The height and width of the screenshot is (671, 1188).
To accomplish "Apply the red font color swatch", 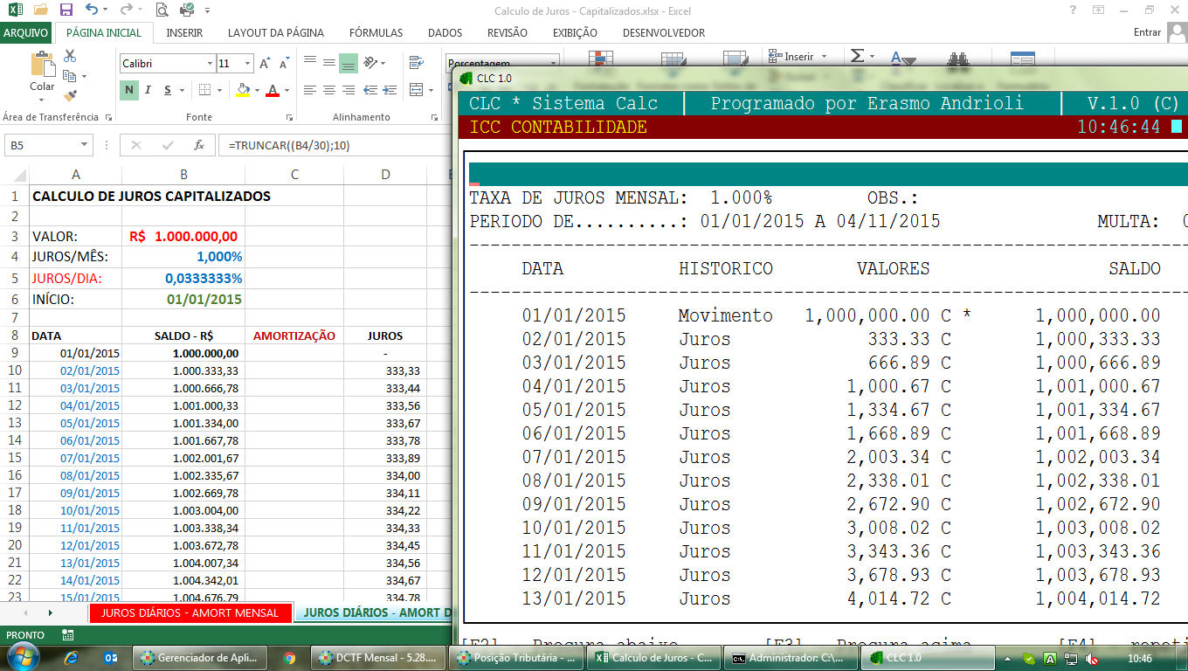I will pyautogui.click(x=273, y=90).
